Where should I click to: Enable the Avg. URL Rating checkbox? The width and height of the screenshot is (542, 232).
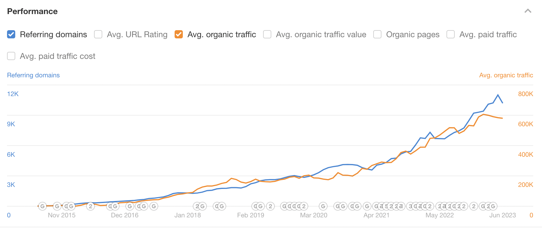pos(98,34)
